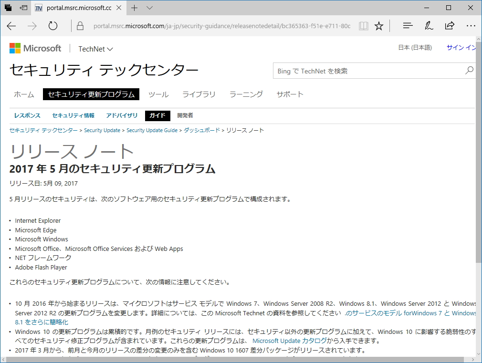Screen dimensions: 482x363
Task: Navigate back using the back arrow
Action: coord(11,26)
